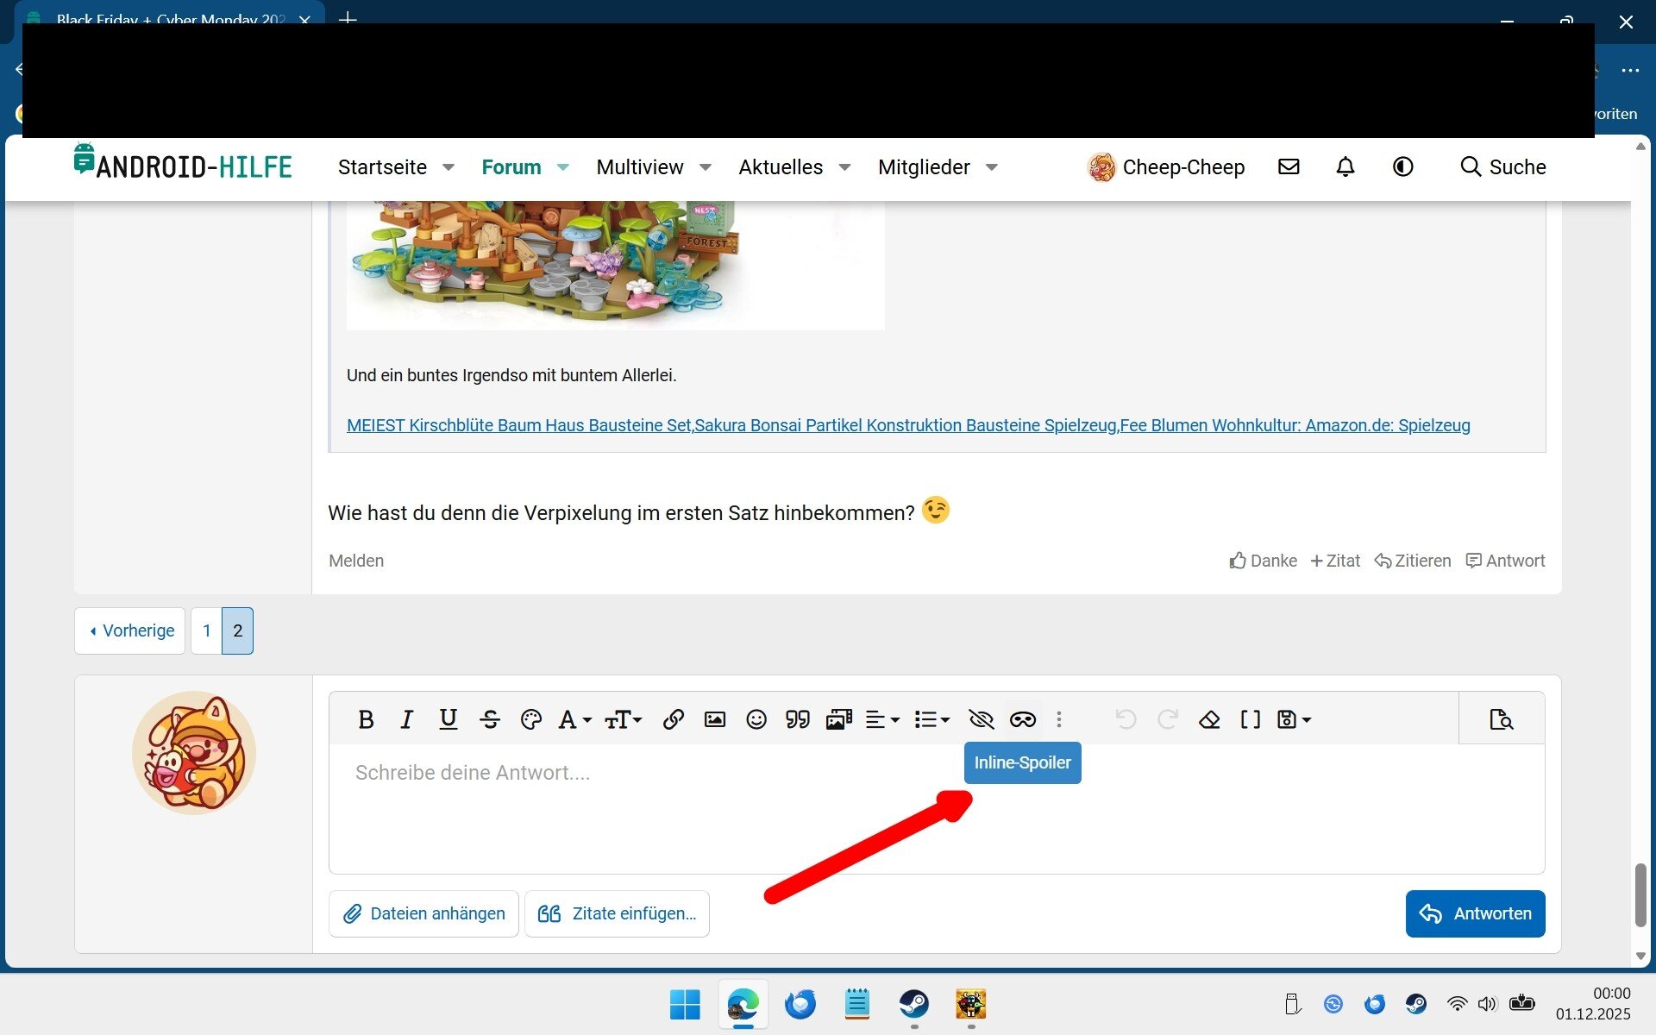Toggle bold formatting in editor

[366, 719]
